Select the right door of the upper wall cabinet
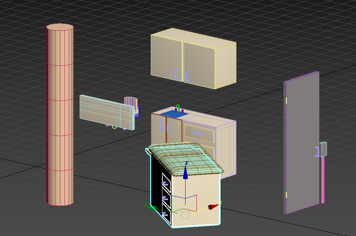 (x=199, y=65)
